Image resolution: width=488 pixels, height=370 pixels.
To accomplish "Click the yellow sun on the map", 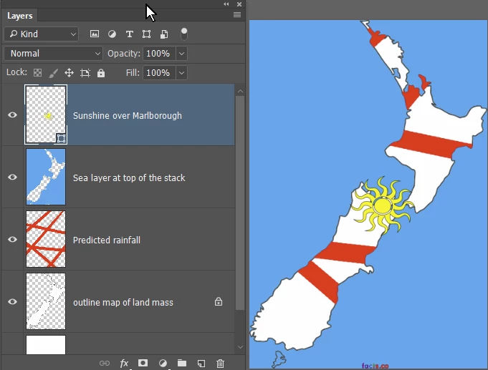I will point(383,205).
